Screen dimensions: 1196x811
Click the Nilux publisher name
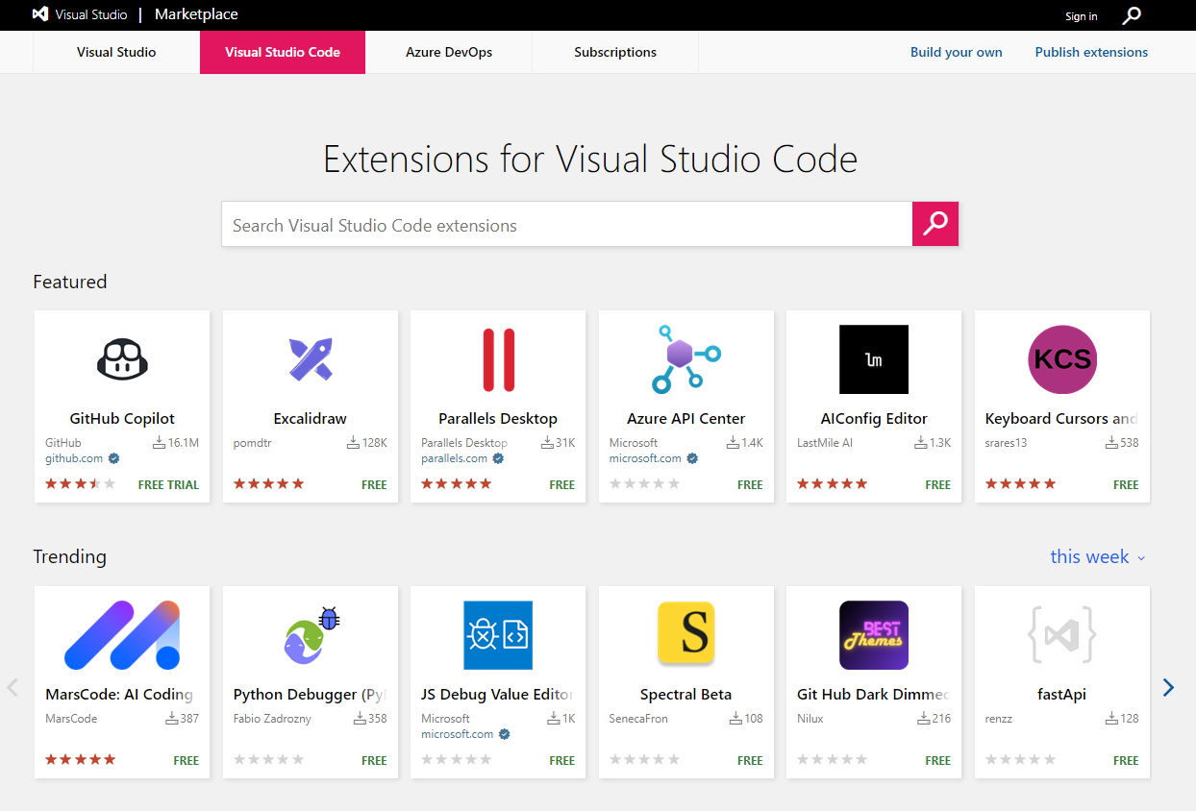point(811,718)
